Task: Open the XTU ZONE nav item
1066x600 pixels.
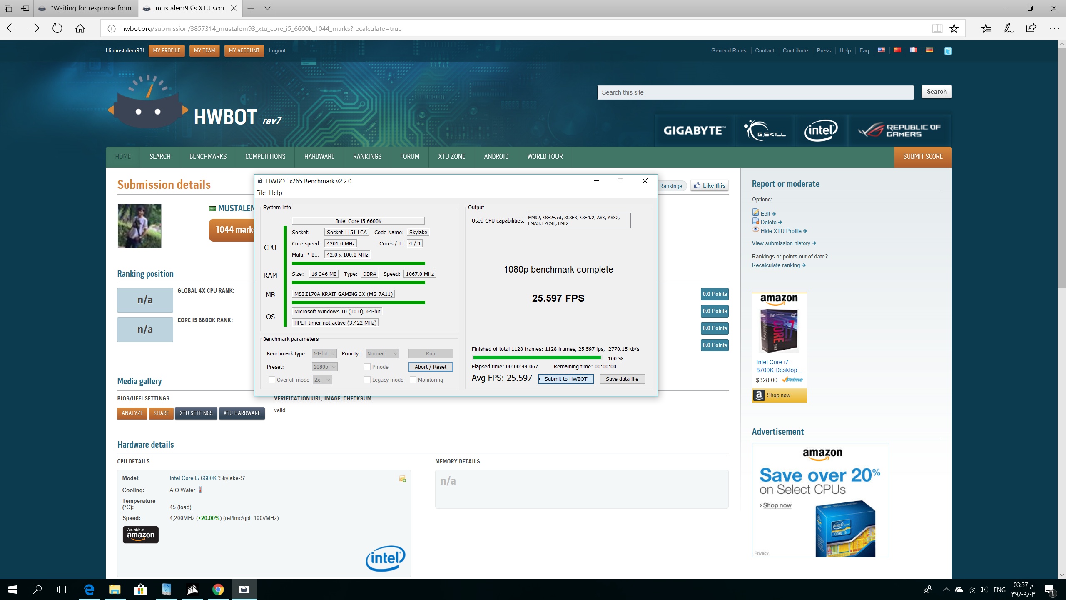Action: point(451,156)
